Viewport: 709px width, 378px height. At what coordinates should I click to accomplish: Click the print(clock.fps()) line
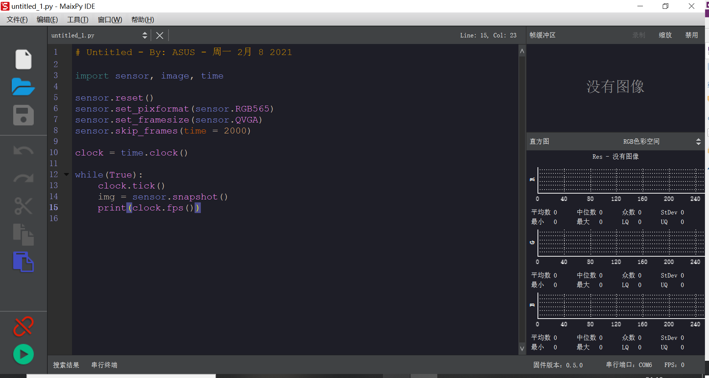pos(149,208)
